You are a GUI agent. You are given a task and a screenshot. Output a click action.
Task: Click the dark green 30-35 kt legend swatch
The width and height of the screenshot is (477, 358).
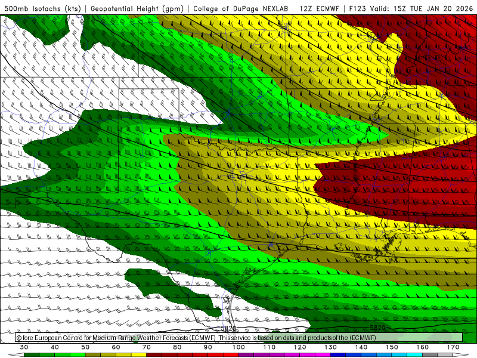coord(32,355)
